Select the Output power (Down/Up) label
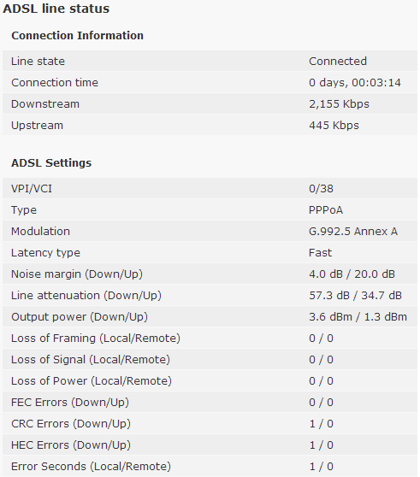Image resolution: width=420 pixels, height=477 pixels. [x=80, y=317]
